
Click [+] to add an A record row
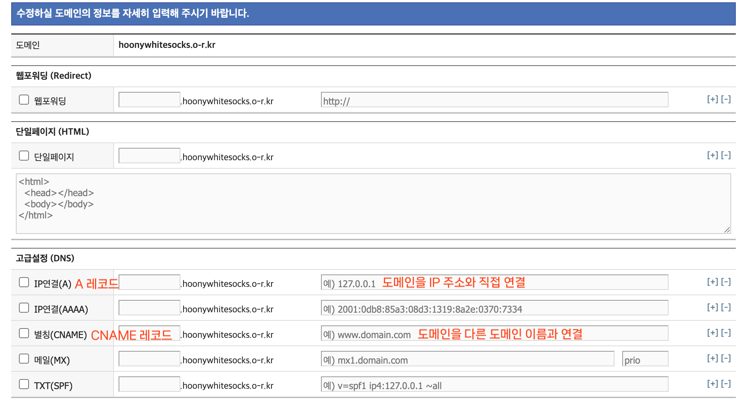[x=712, y=282]
